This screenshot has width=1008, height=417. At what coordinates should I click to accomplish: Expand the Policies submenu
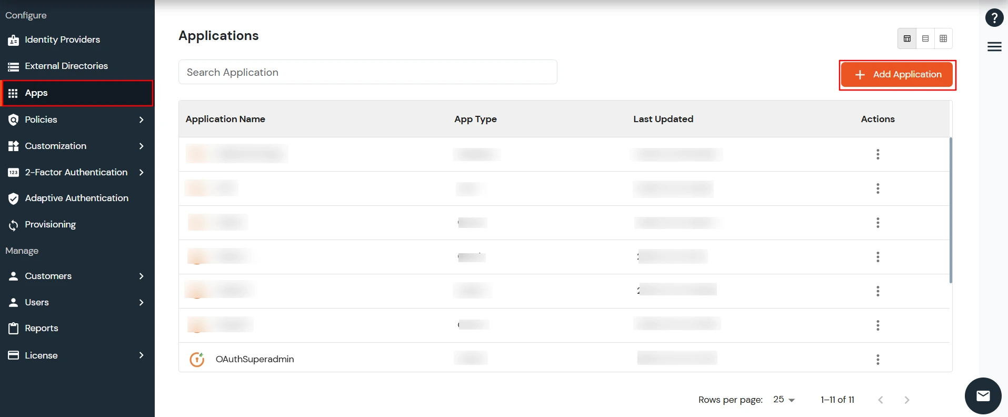click(x=141, y=120)
